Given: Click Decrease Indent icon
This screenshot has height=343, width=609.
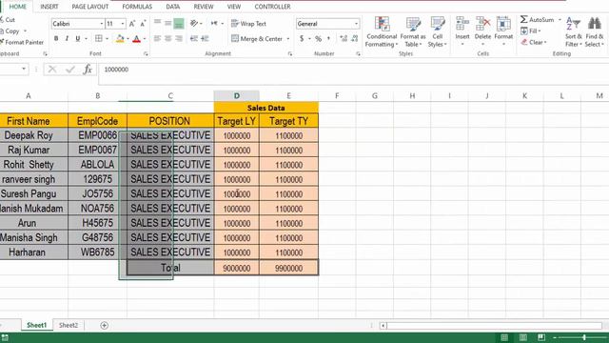Looking at the screenshot, I should tap(194, 38).
